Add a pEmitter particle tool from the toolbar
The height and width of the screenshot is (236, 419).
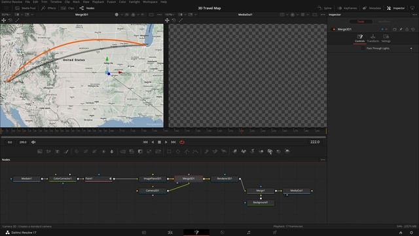[x=206, y=151]
